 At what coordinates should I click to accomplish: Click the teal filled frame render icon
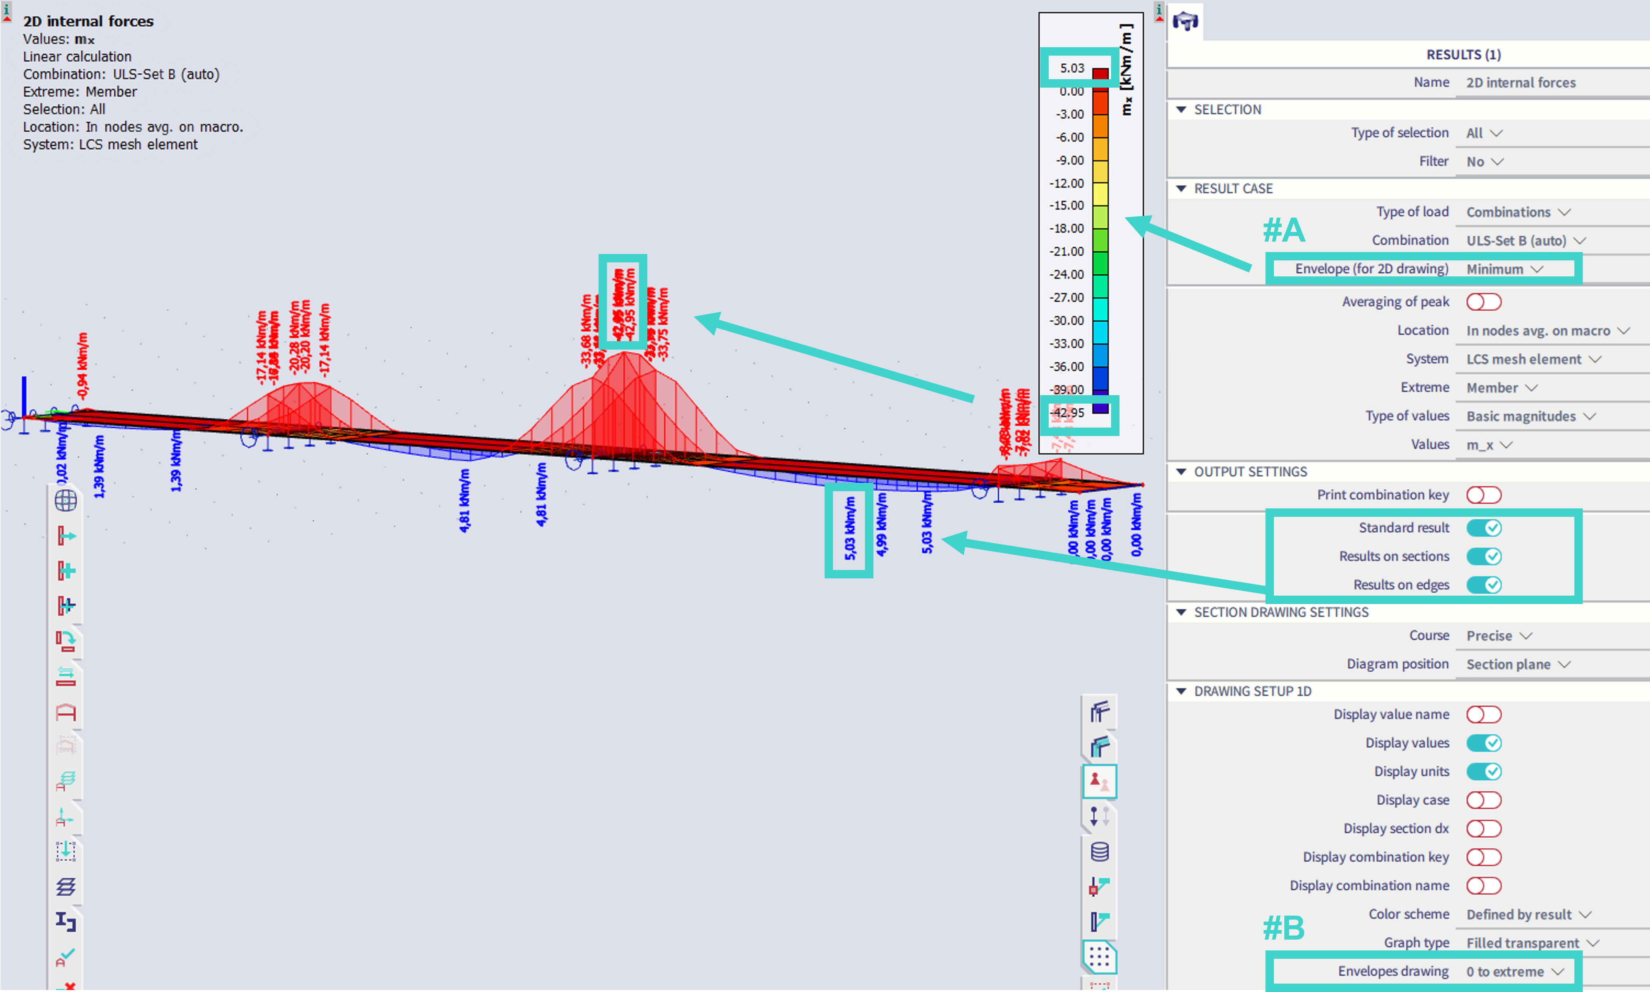1100,746
